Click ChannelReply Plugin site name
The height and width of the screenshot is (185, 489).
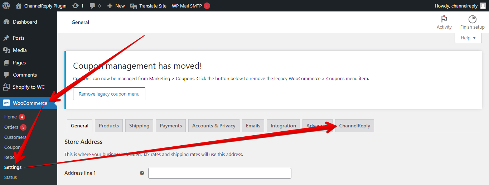pos(45,6)
